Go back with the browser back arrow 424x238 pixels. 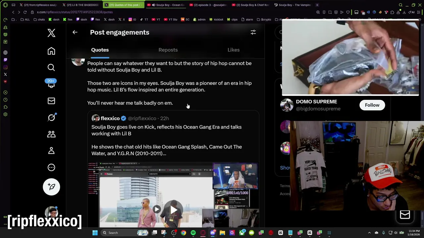(13, 12)
